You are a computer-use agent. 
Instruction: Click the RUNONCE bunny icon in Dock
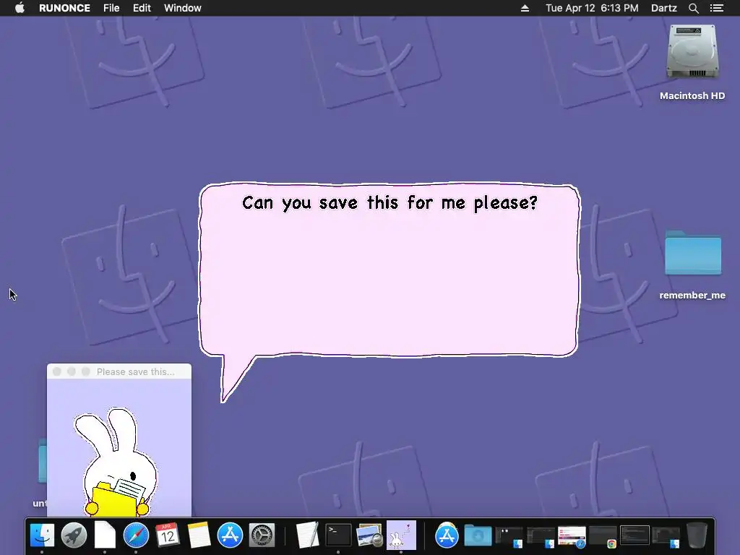click(401, 535)
